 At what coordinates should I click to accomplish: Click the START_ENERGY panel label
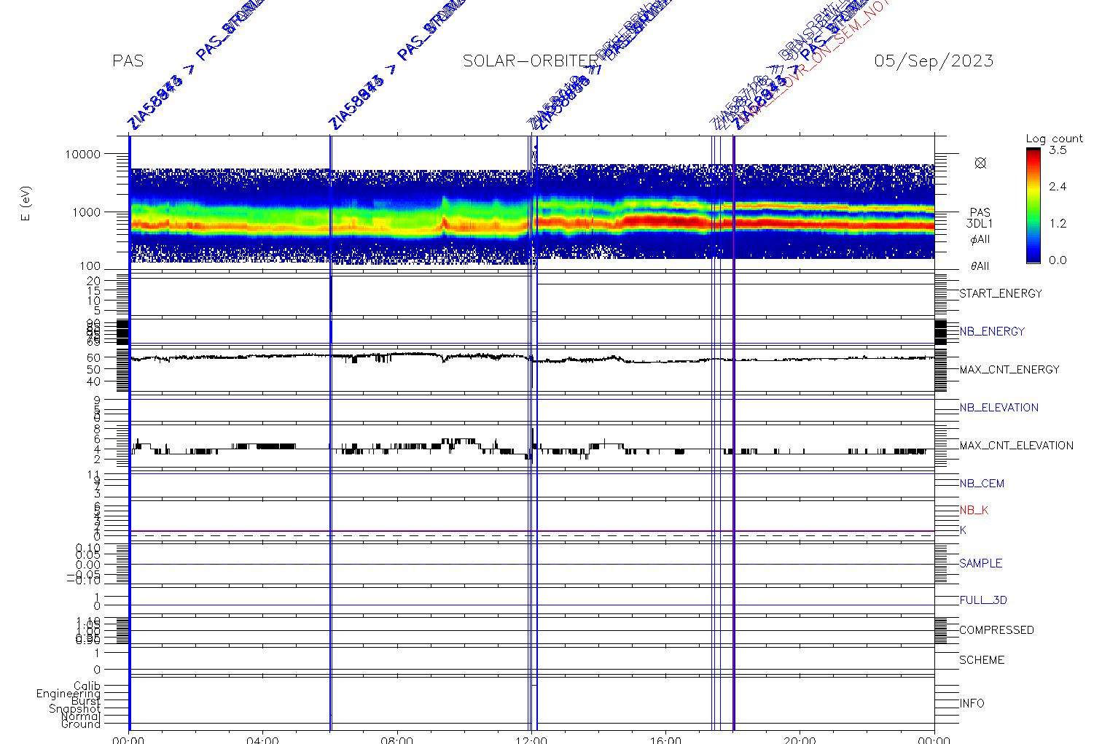(x=1001, y=293)
